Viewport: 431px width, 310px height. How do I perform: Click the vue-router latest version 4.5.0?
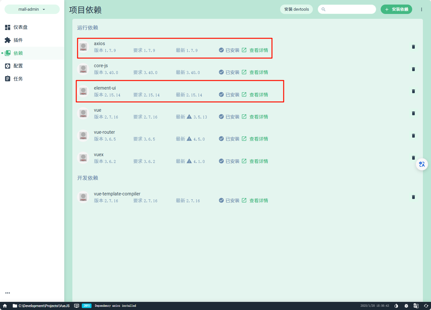click(x=199, y=139)
